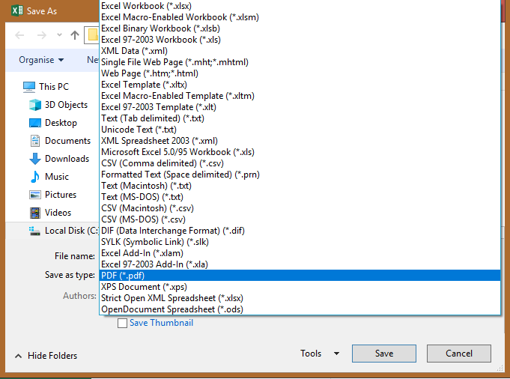Choose CSV (Macintosh) (*.csv) format
Image resolution: width=510 pixels, height=379 pixels.
coord(300,208)
